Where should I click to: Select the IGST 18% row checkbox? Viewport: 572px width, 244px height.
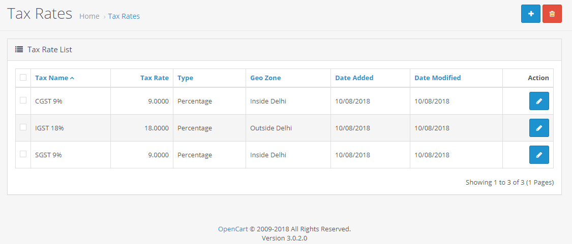pos(23,127)
